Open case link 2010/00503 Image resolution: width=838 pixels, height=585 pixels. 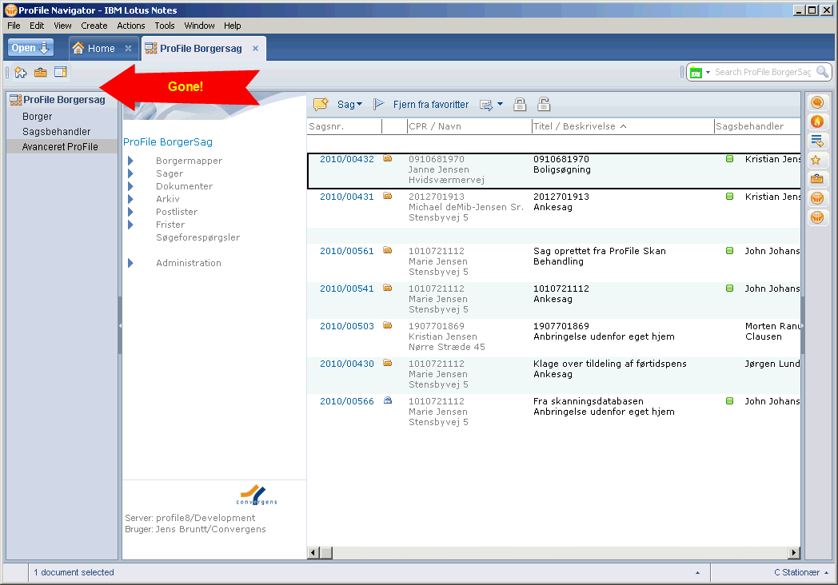click(347, 326)
